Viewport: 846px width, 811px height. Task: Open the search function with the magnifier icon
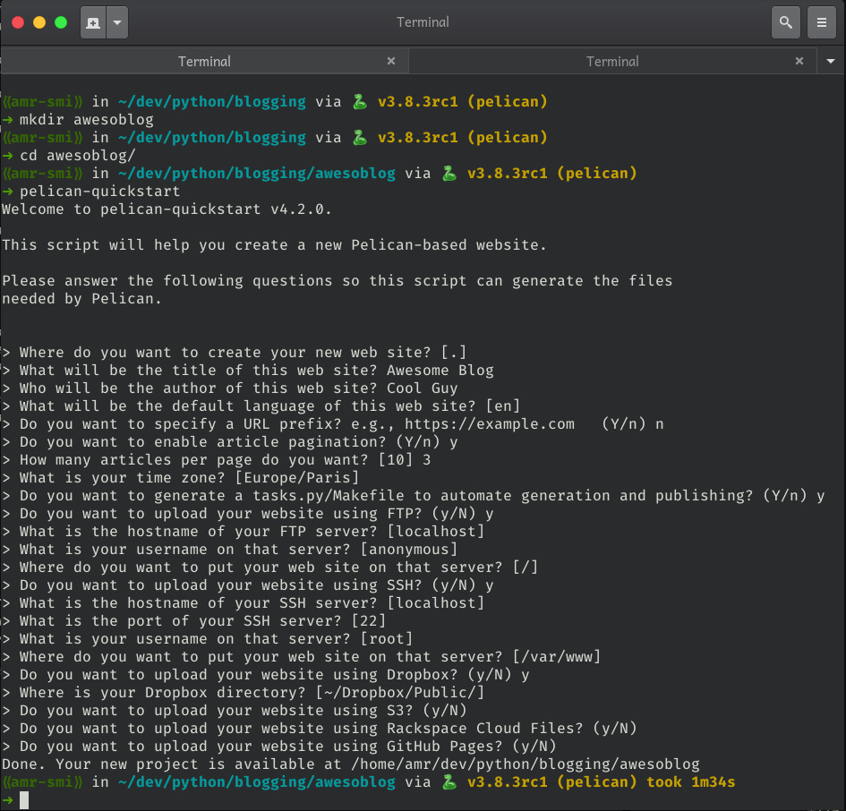coord(785,22)
